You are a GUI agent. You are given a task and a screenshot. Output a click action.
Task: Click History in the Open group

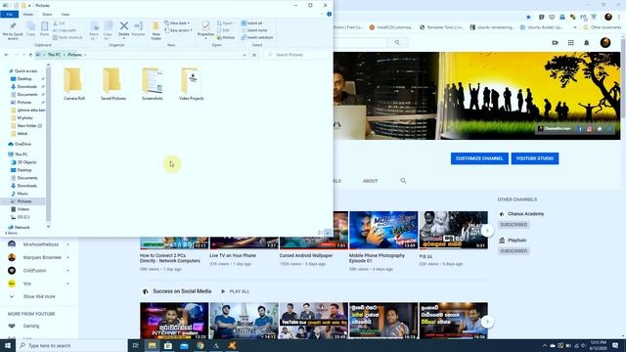(226, 37)
